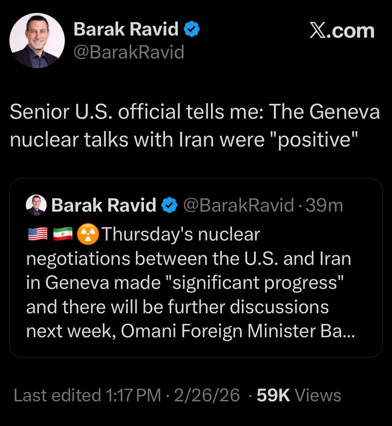Open Barak Ravid's large profile photo
The image size is (392, 426).
(x=37, y=40)
